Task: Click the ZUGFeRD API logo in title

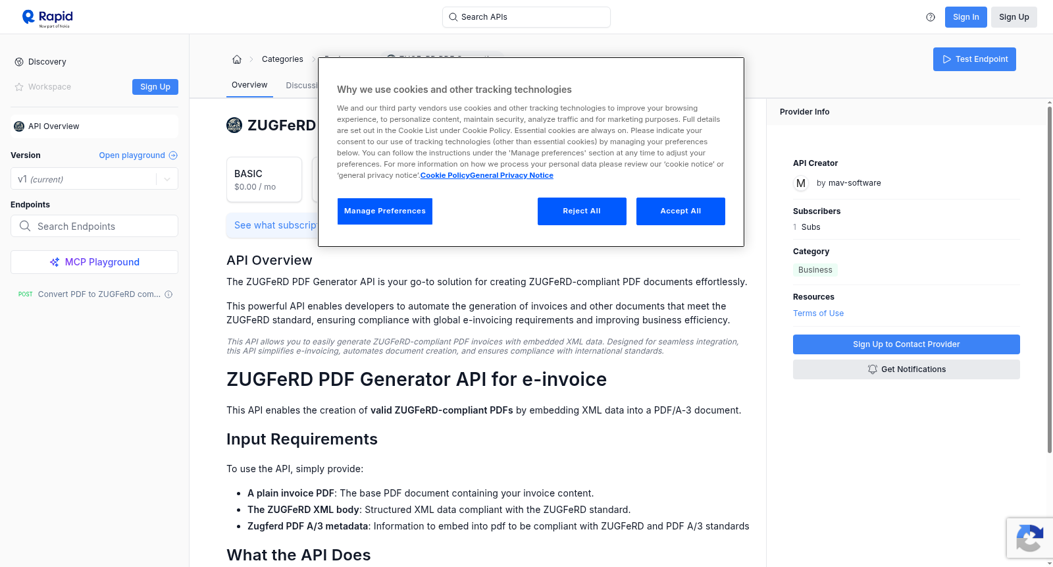Action: pos(234,125)
